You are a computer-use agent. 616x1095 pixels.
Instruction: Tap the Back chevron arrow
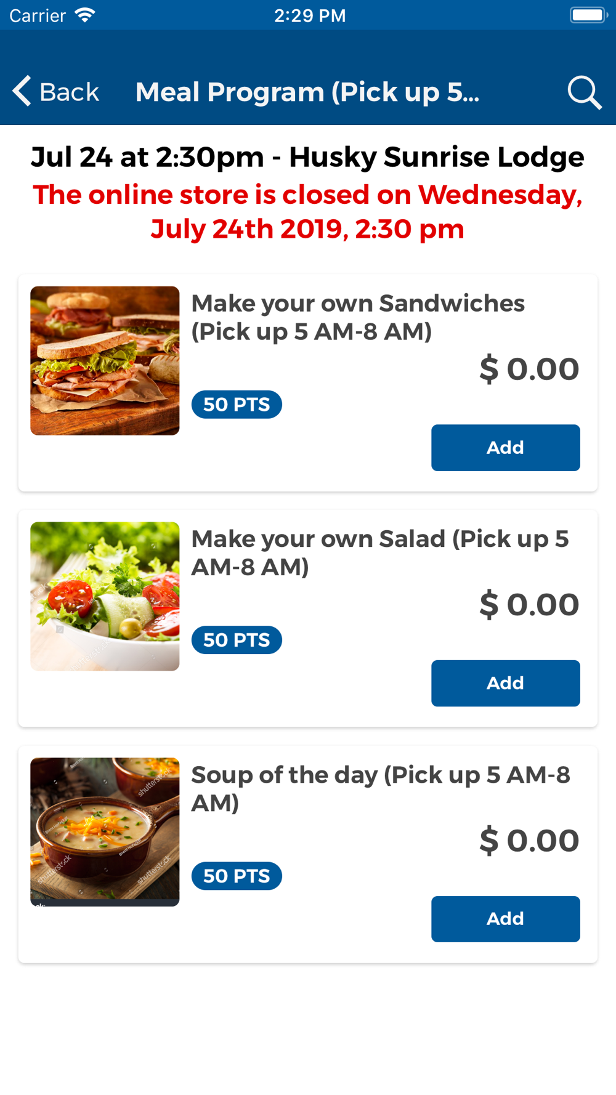(22, 91)
